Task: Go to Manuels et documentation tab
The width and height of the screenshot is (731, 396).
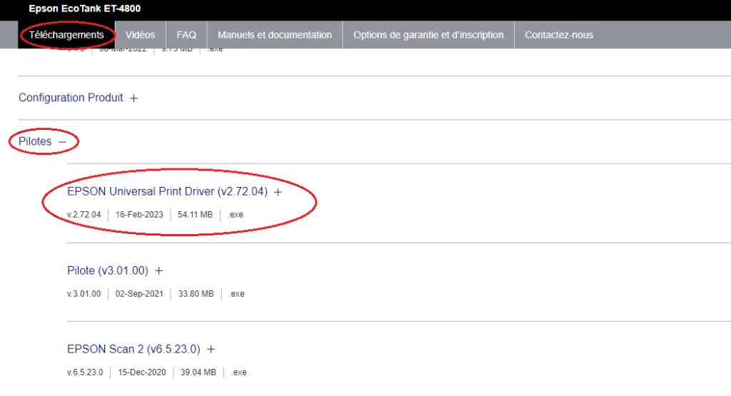Action: 275,35
